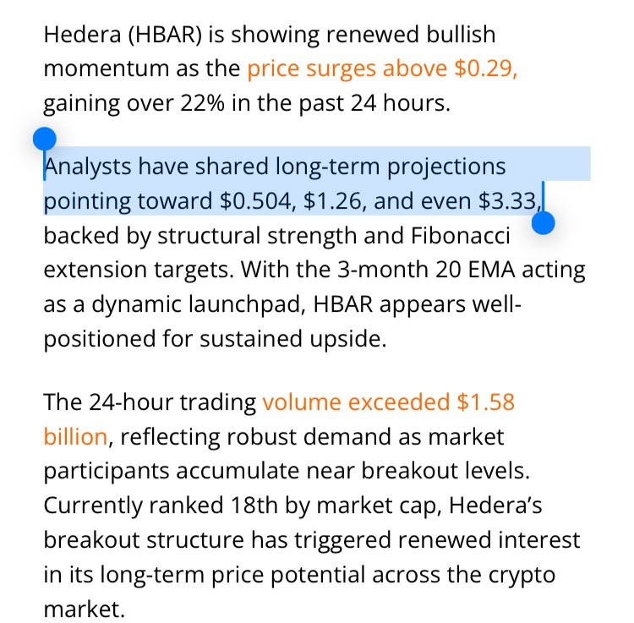Open the 'price surges above $0.29' link
Screen dimensions: 634x623
click(x=382, y=68)
